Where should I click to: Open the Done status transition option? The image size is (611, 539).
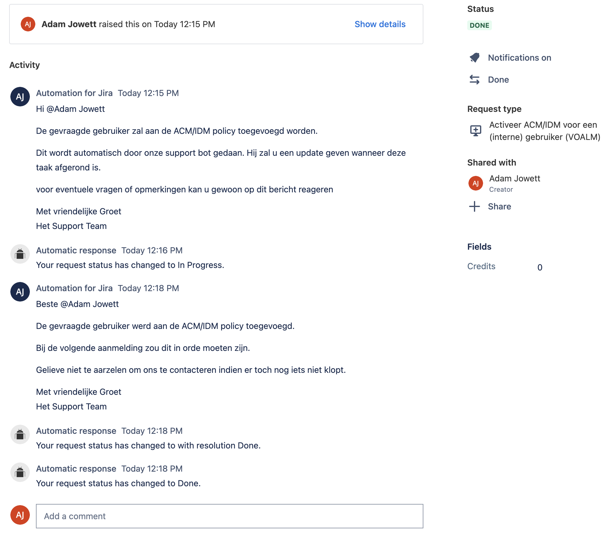pos(498,80)
